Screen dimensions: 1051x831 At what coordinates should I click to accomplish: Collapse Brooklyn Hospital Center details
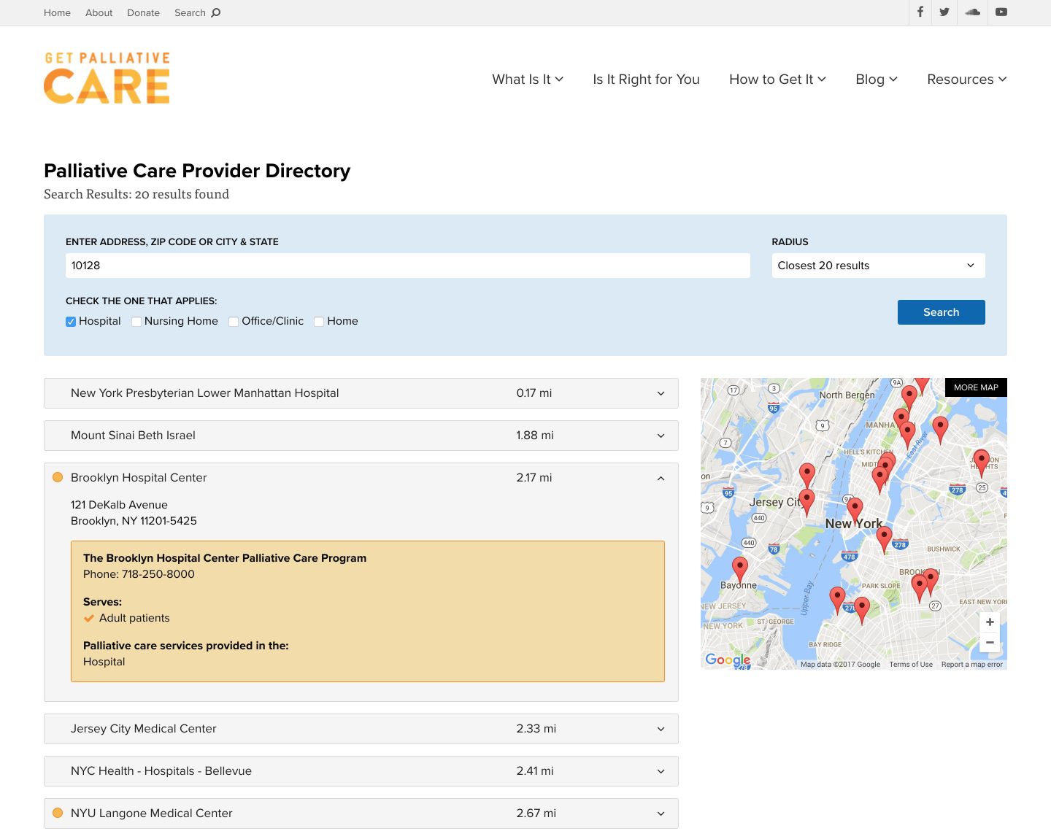[x=661, y=478]
